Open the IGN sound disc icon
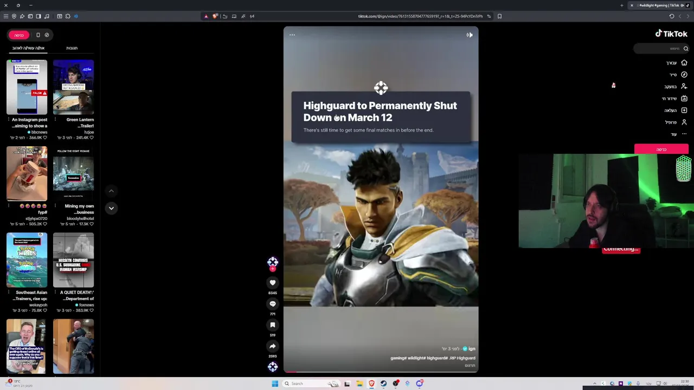 [273, 367]
